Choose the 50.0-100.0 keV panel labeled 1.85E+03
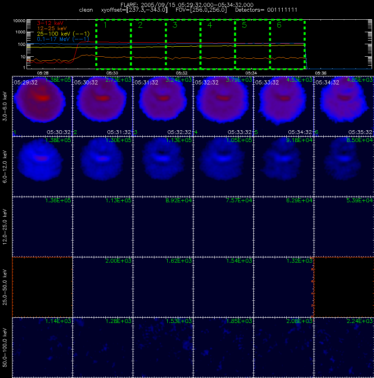Image resolution: width=374 pixels, height=378 pixels. 223,347
